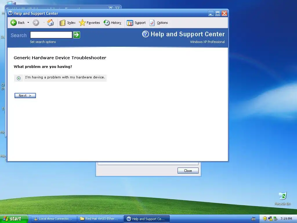Click the green Back arrow icon
297x223 pixels.
click(x=13, y=23)
